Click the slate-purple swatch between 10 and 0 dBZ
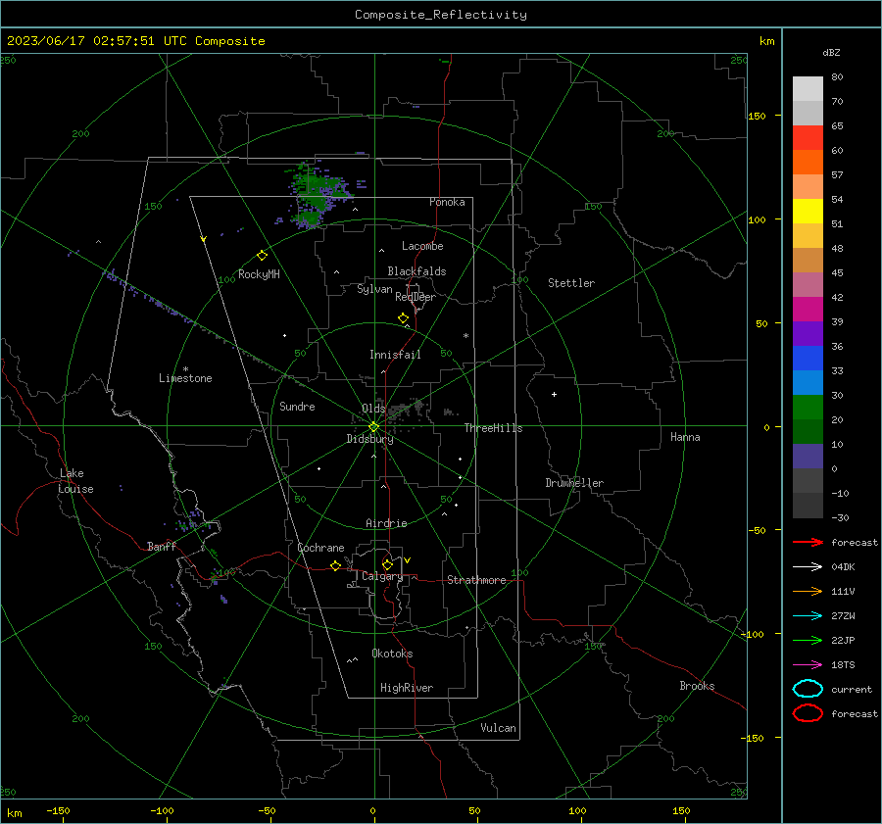Viewport: 882px width, 824px height. [x=808, y=457]
